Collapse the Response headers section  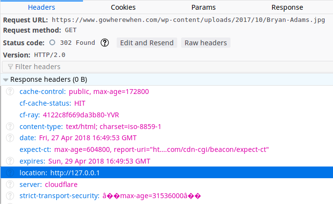6,79
